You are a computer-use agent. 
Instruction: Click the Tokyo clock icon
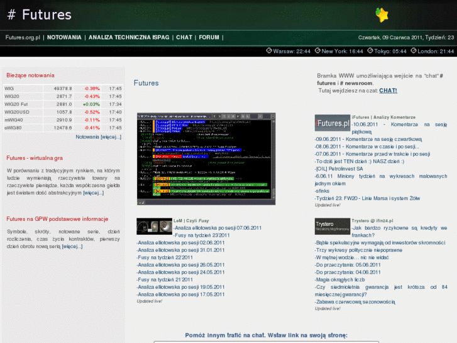[370, 51]
